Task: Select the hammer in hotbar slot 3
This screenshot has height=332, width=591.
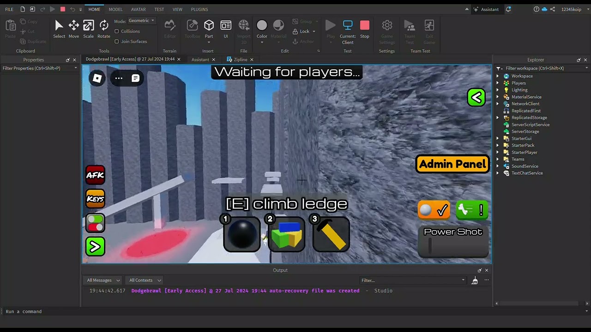Action: (x=331, y=234)
